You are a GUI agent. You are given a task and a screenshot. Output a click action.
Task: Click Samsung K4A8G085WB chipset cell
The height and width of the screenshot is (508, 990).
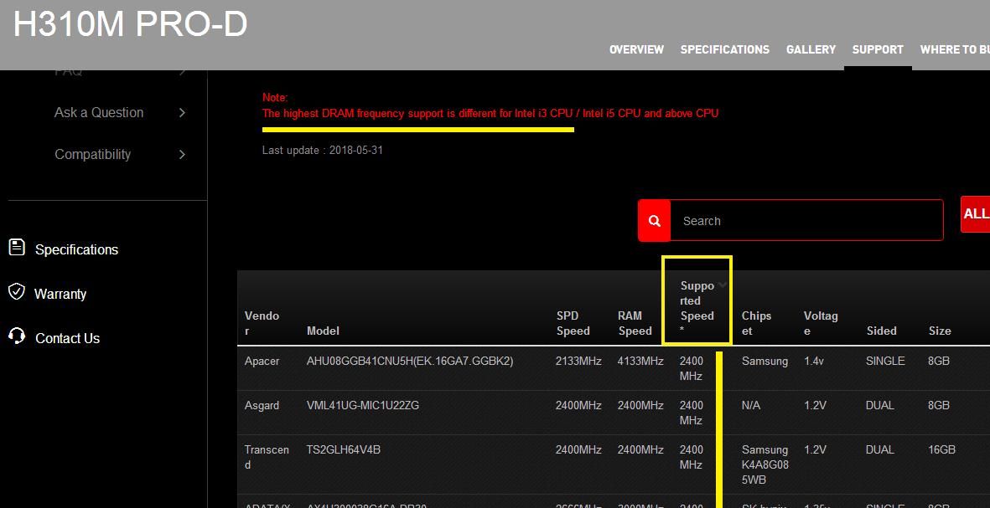[x=765, y=464]
